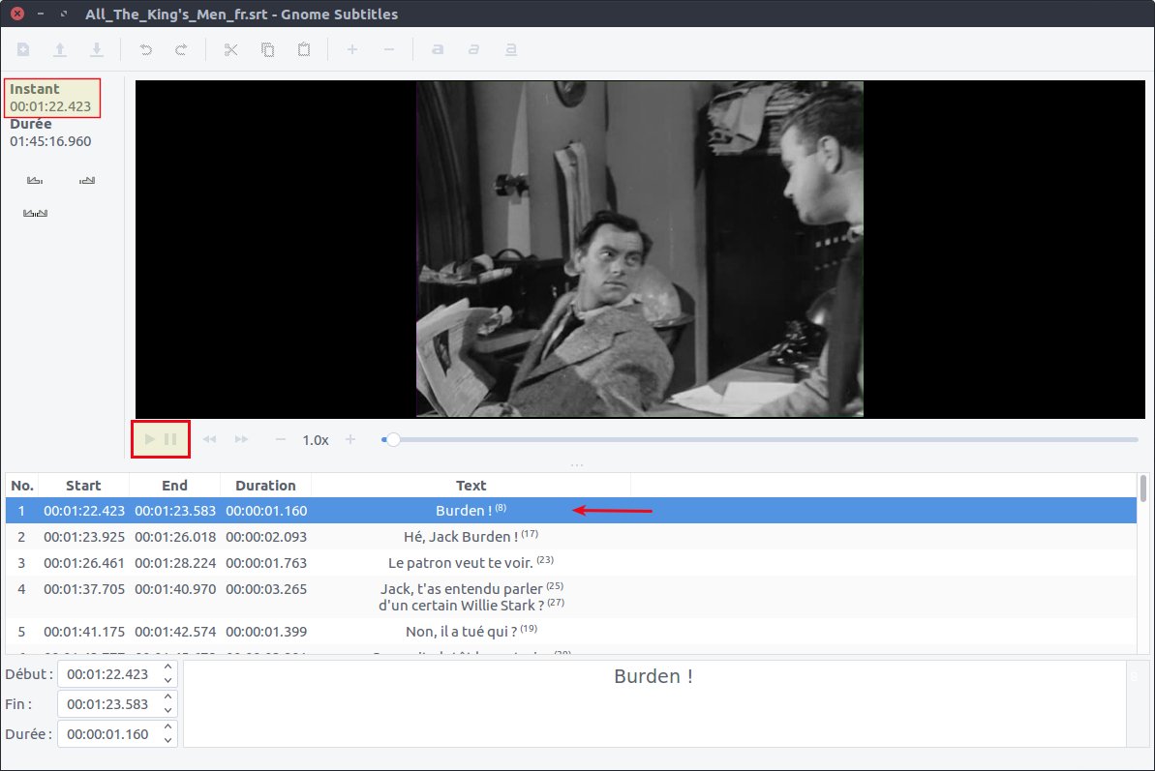Viewport: 1155px width, 771px height.
Task: Play the video
Action: (149, 439)
